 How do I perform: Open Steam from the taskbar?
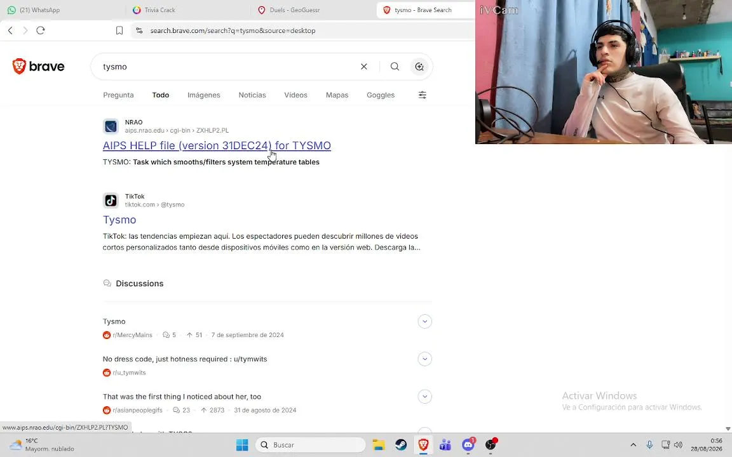401,445
